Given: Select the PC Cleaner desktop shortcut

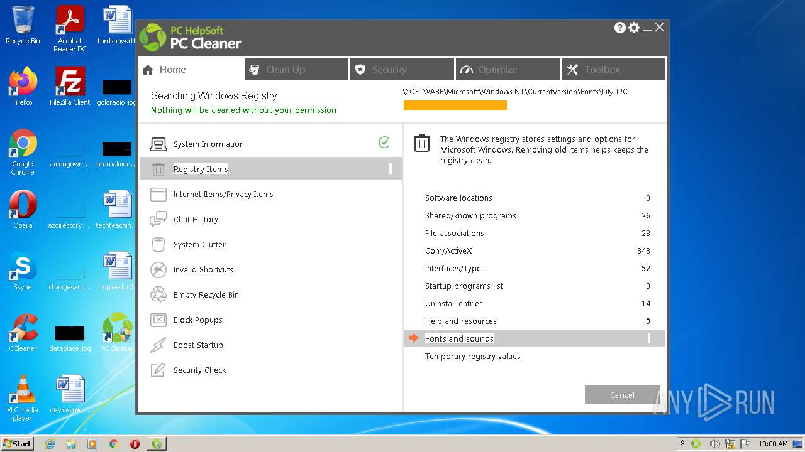Looking at the screenshot, I should (117, 333).
